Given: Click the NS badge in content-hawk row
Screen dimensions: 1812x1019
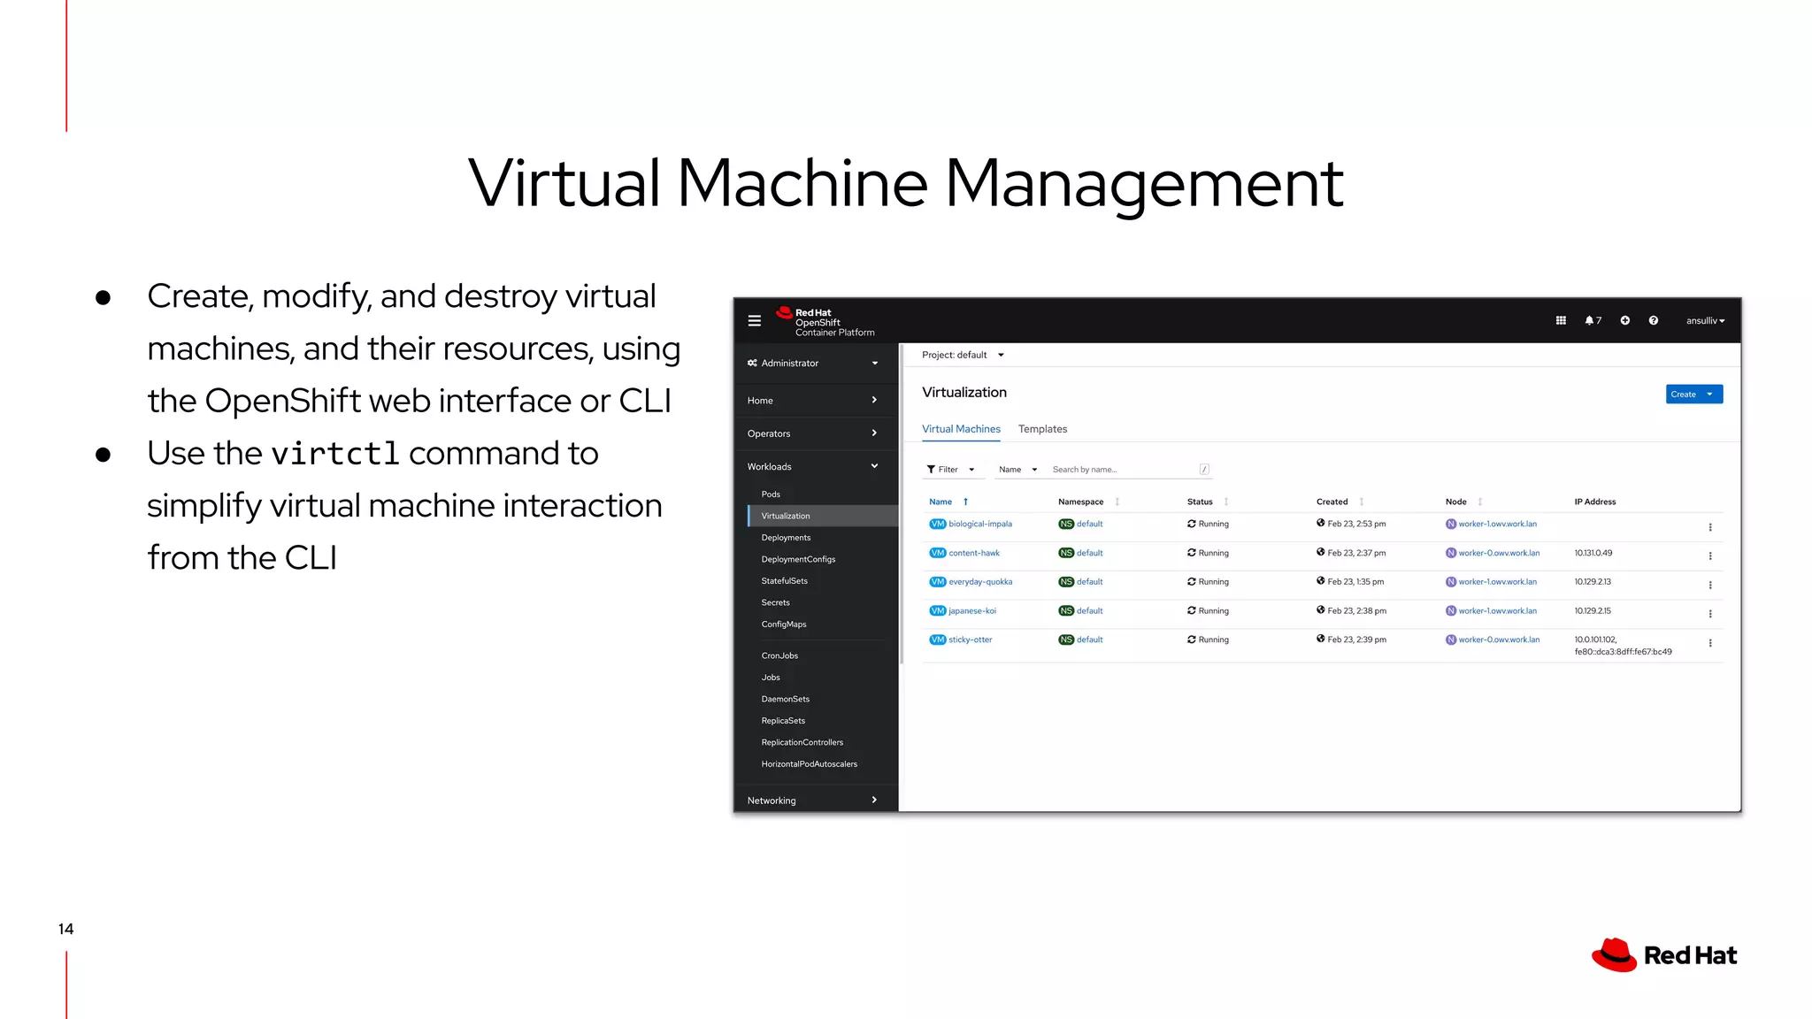Looking at the screenshot, I should (1066, 553).
